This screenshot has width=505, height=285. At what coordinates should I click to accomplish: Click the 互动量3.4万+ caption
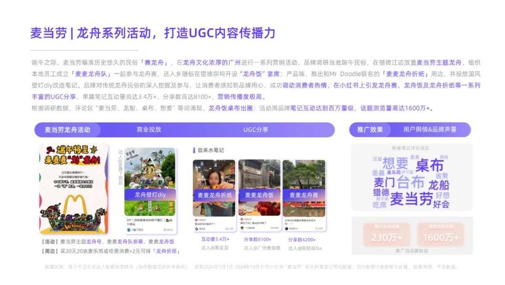pyautogui.click(x=215, y=239)
